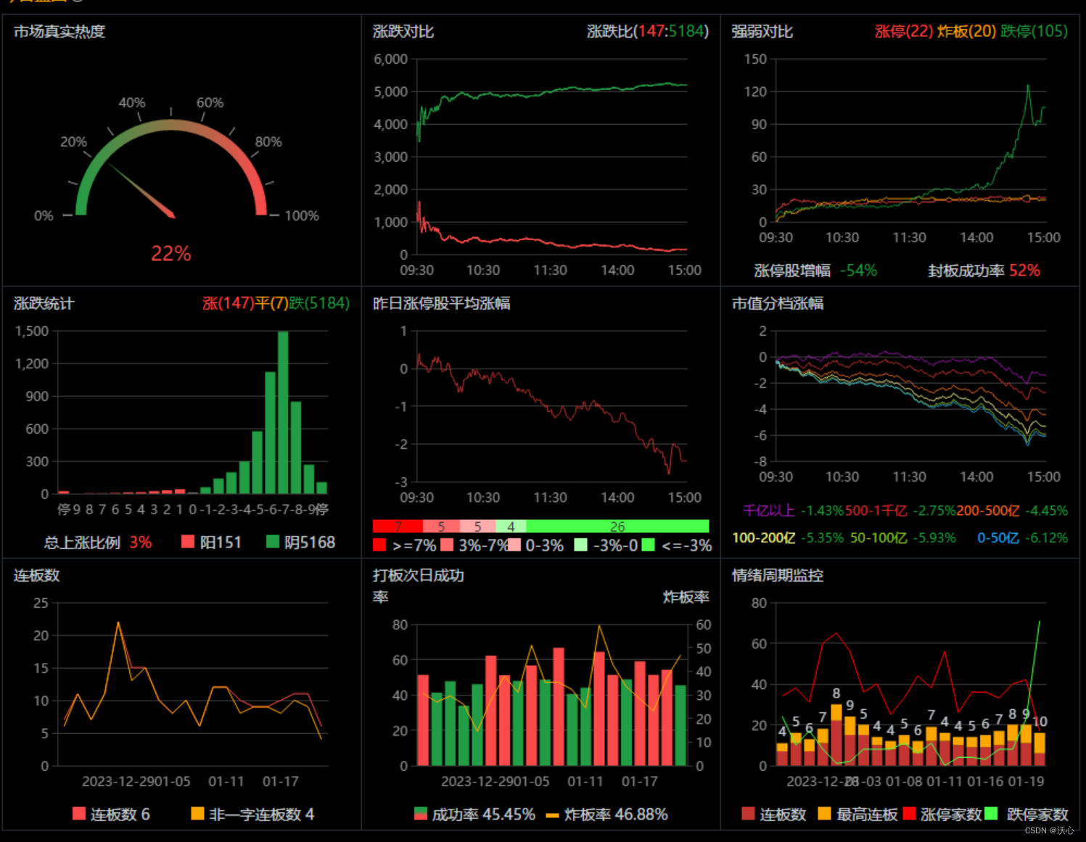Click the 千亿以上 -1.43% legend
Viewport: 1086px width, 842px height.
point(793,511)
